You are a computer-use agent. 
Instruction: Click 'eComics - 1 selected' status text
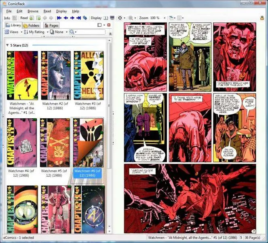pos(19,238)
